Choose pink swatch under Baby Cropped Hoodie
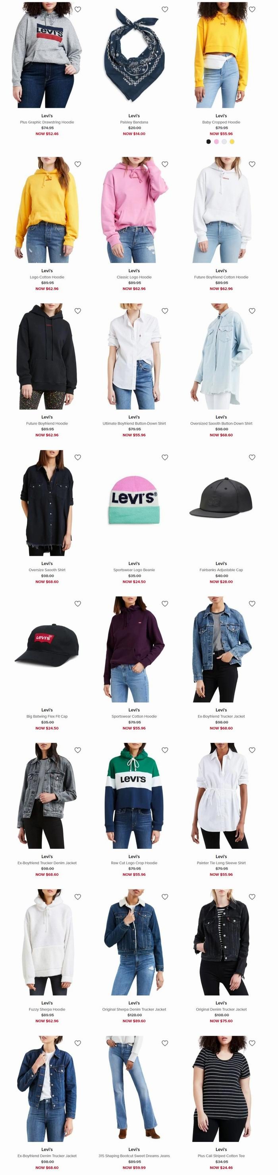Viewport: 278px width, 1175px height. (x=216, y=142)
